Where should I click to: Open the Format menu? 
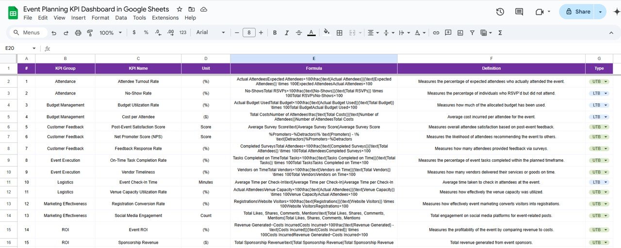100,18
